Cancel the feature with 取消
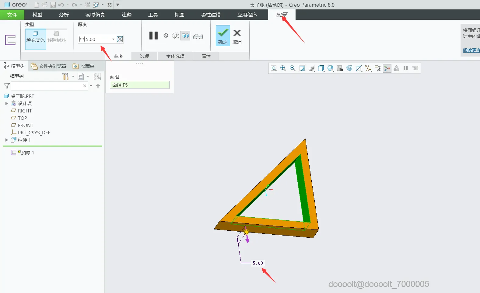This screenshot has width=480, height=293. 237,37
